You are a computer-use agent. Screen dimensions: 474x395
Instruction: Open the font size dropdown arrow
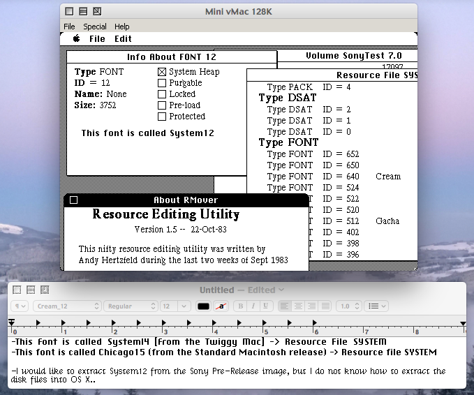184,306
